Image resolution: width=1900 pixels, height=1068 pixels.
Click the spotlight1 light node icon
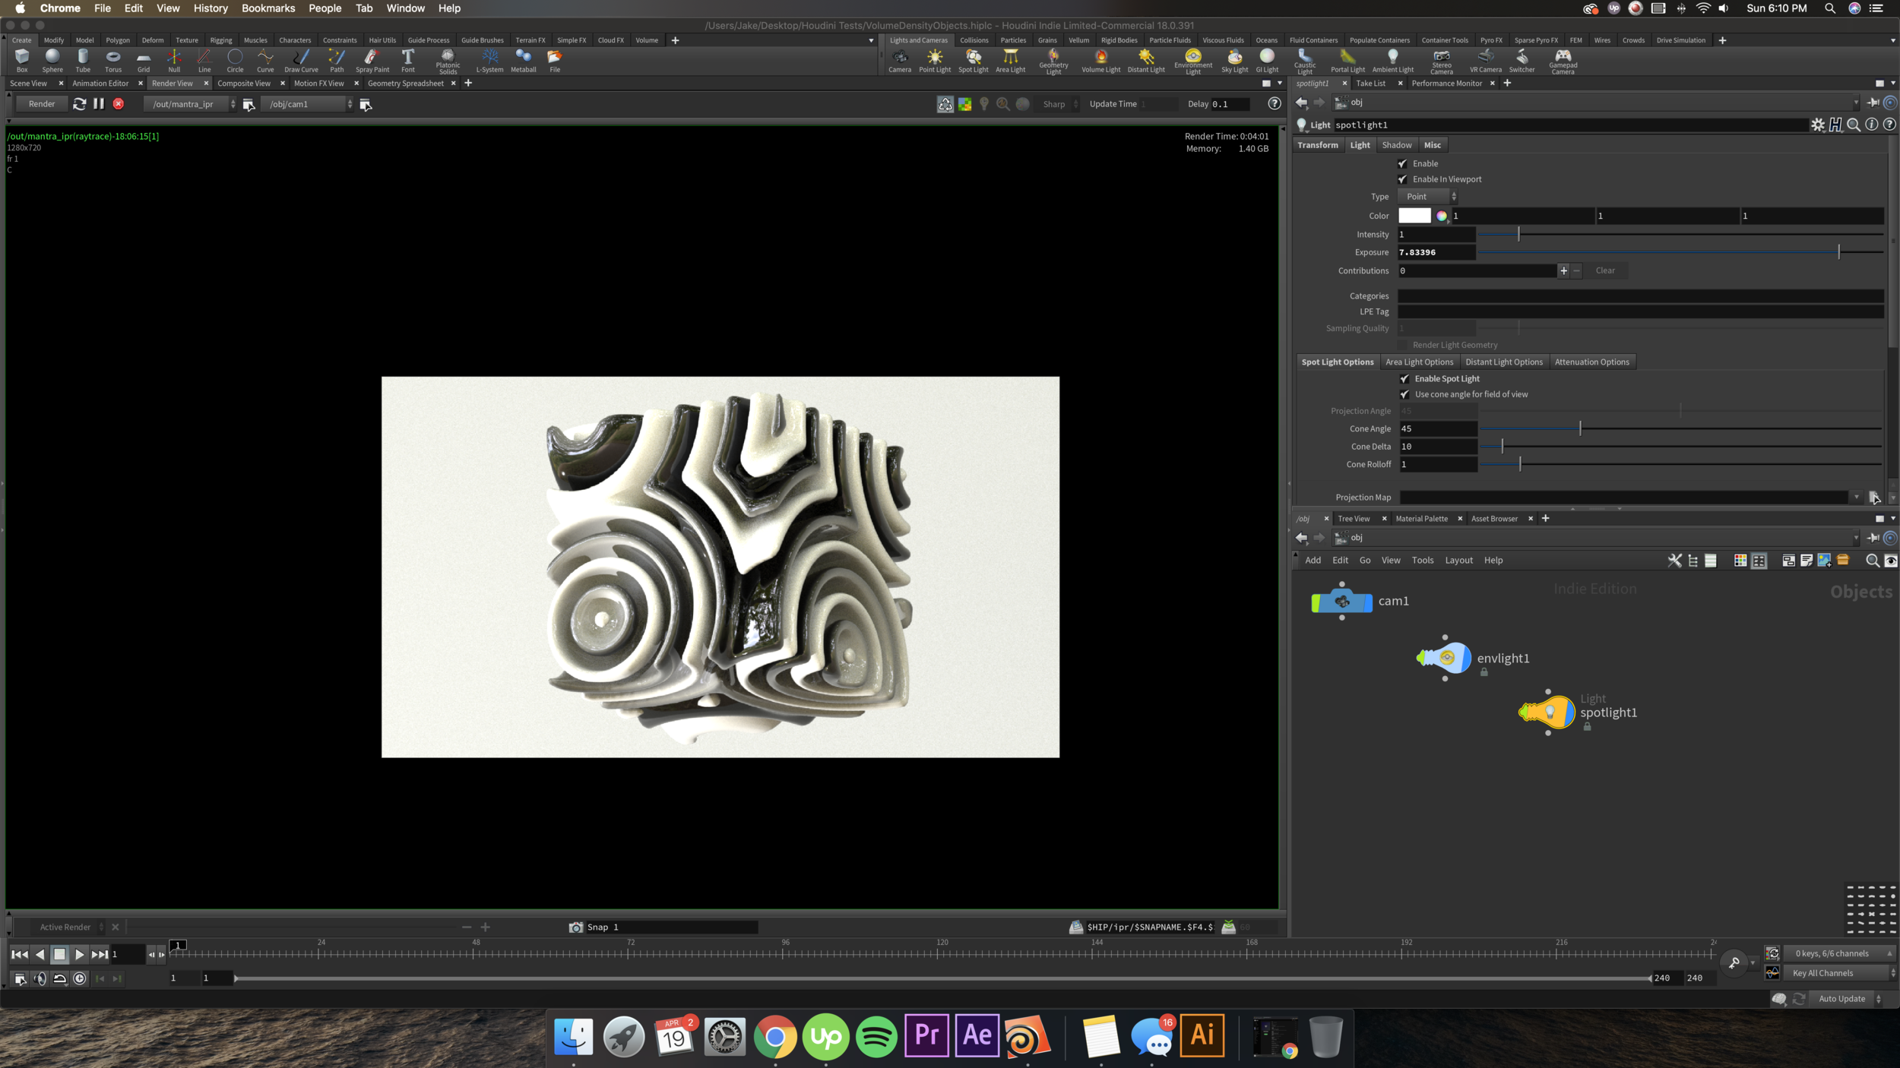[x=1547, y=712]
